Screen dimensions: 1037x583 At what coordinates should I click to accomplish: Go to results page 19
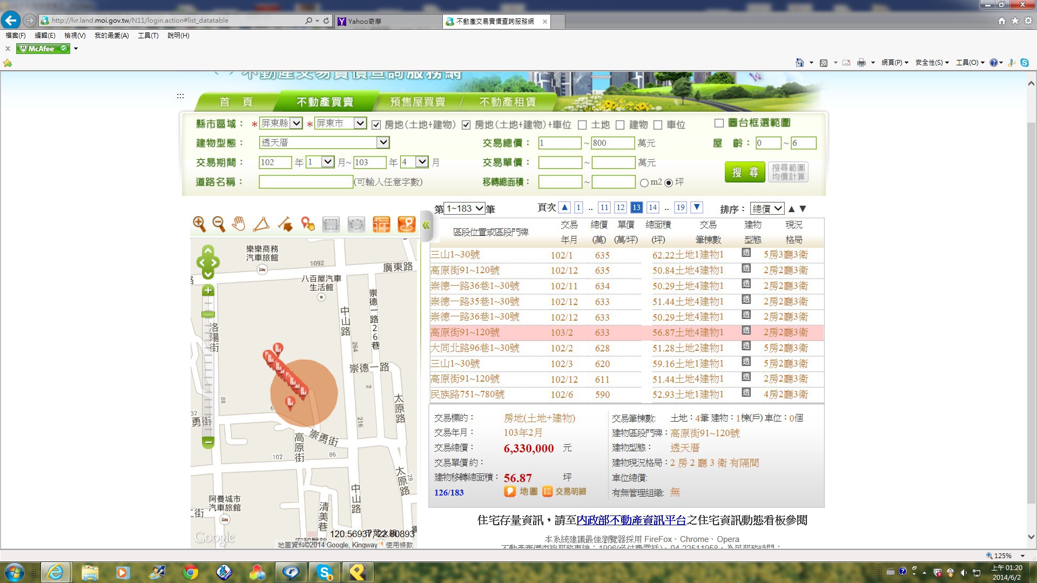tap(681, 207)
